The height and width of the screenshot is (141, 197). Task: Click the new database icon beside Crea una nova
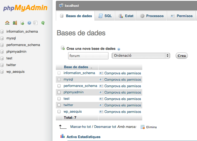pyautogui.click(x=63, y=48)
